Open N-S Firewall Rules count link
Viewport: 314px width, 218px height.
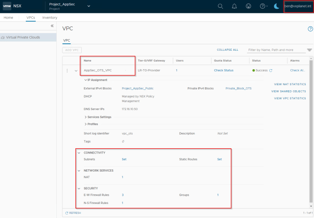click(x=122, y=203)
